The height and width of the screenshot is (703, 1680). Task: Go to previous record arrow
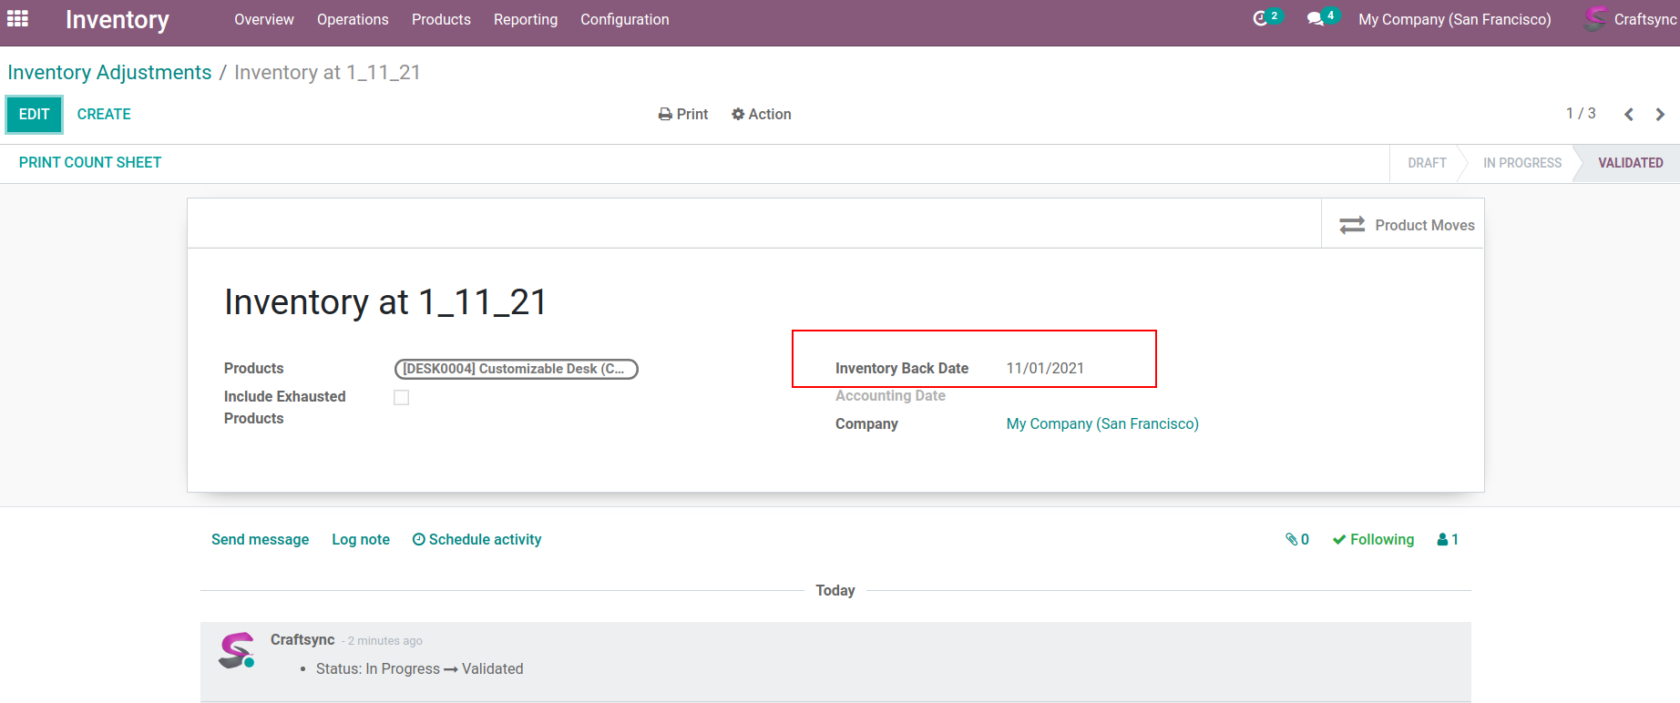point(1629,115)
